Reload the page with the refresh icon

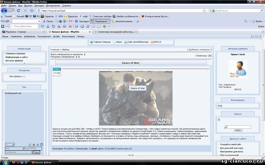19,11
